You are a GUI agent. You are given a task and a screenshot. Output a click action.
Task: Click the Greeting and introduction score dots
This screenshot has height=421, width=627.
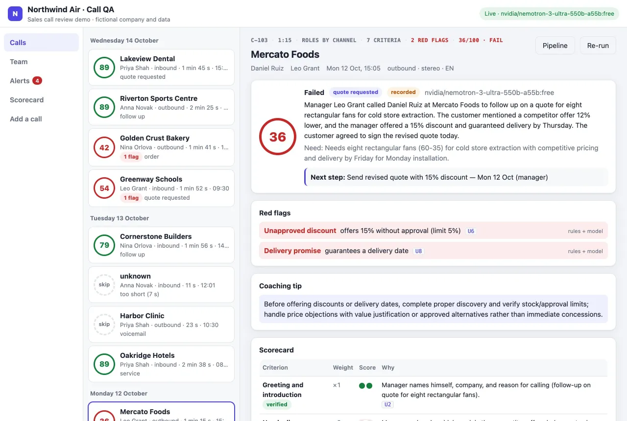tap(365, 386)
